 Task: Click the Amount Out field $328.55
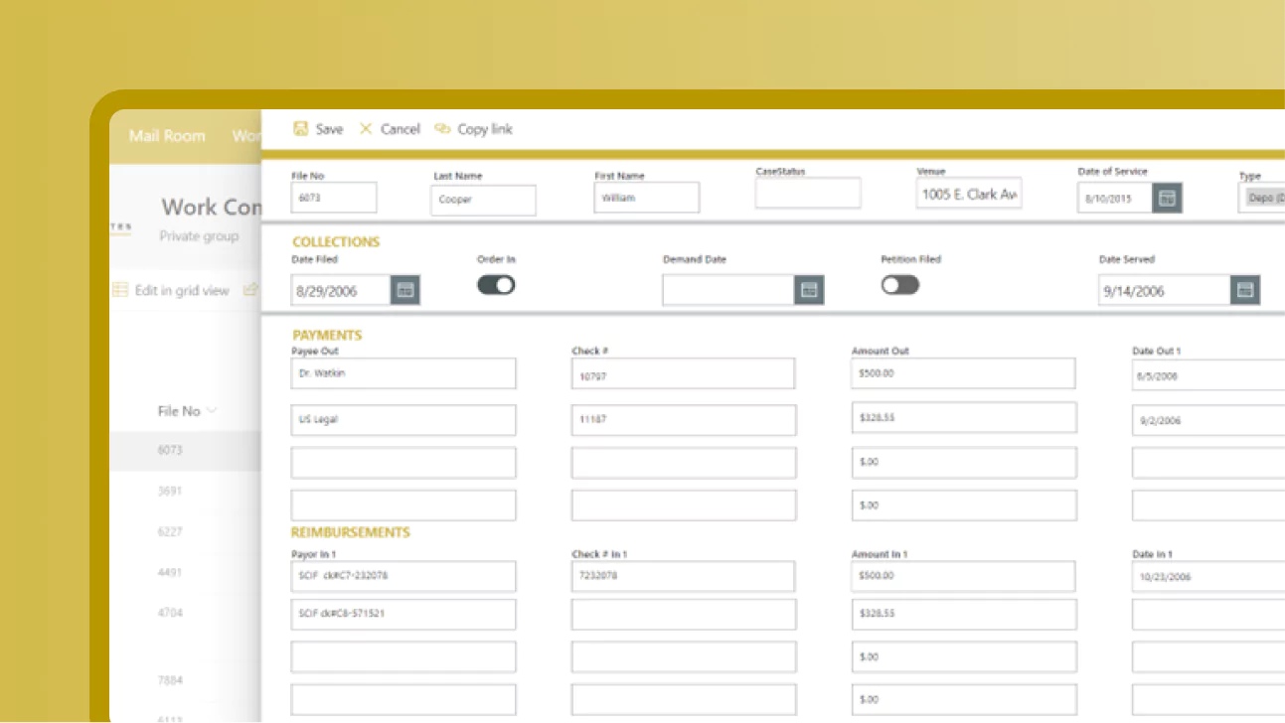964,418
